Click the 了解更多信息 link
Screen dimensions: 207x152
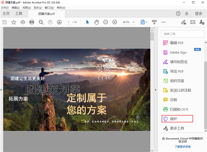click(183, 146)
